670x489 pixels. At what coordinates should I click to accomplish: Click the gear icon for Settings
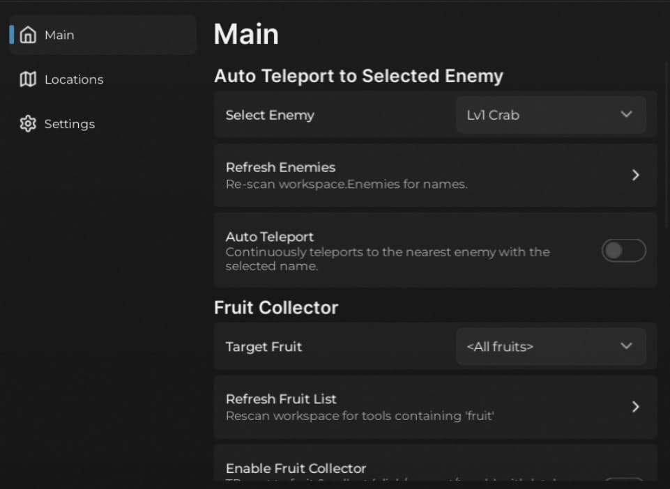click(x=28, y=124)
